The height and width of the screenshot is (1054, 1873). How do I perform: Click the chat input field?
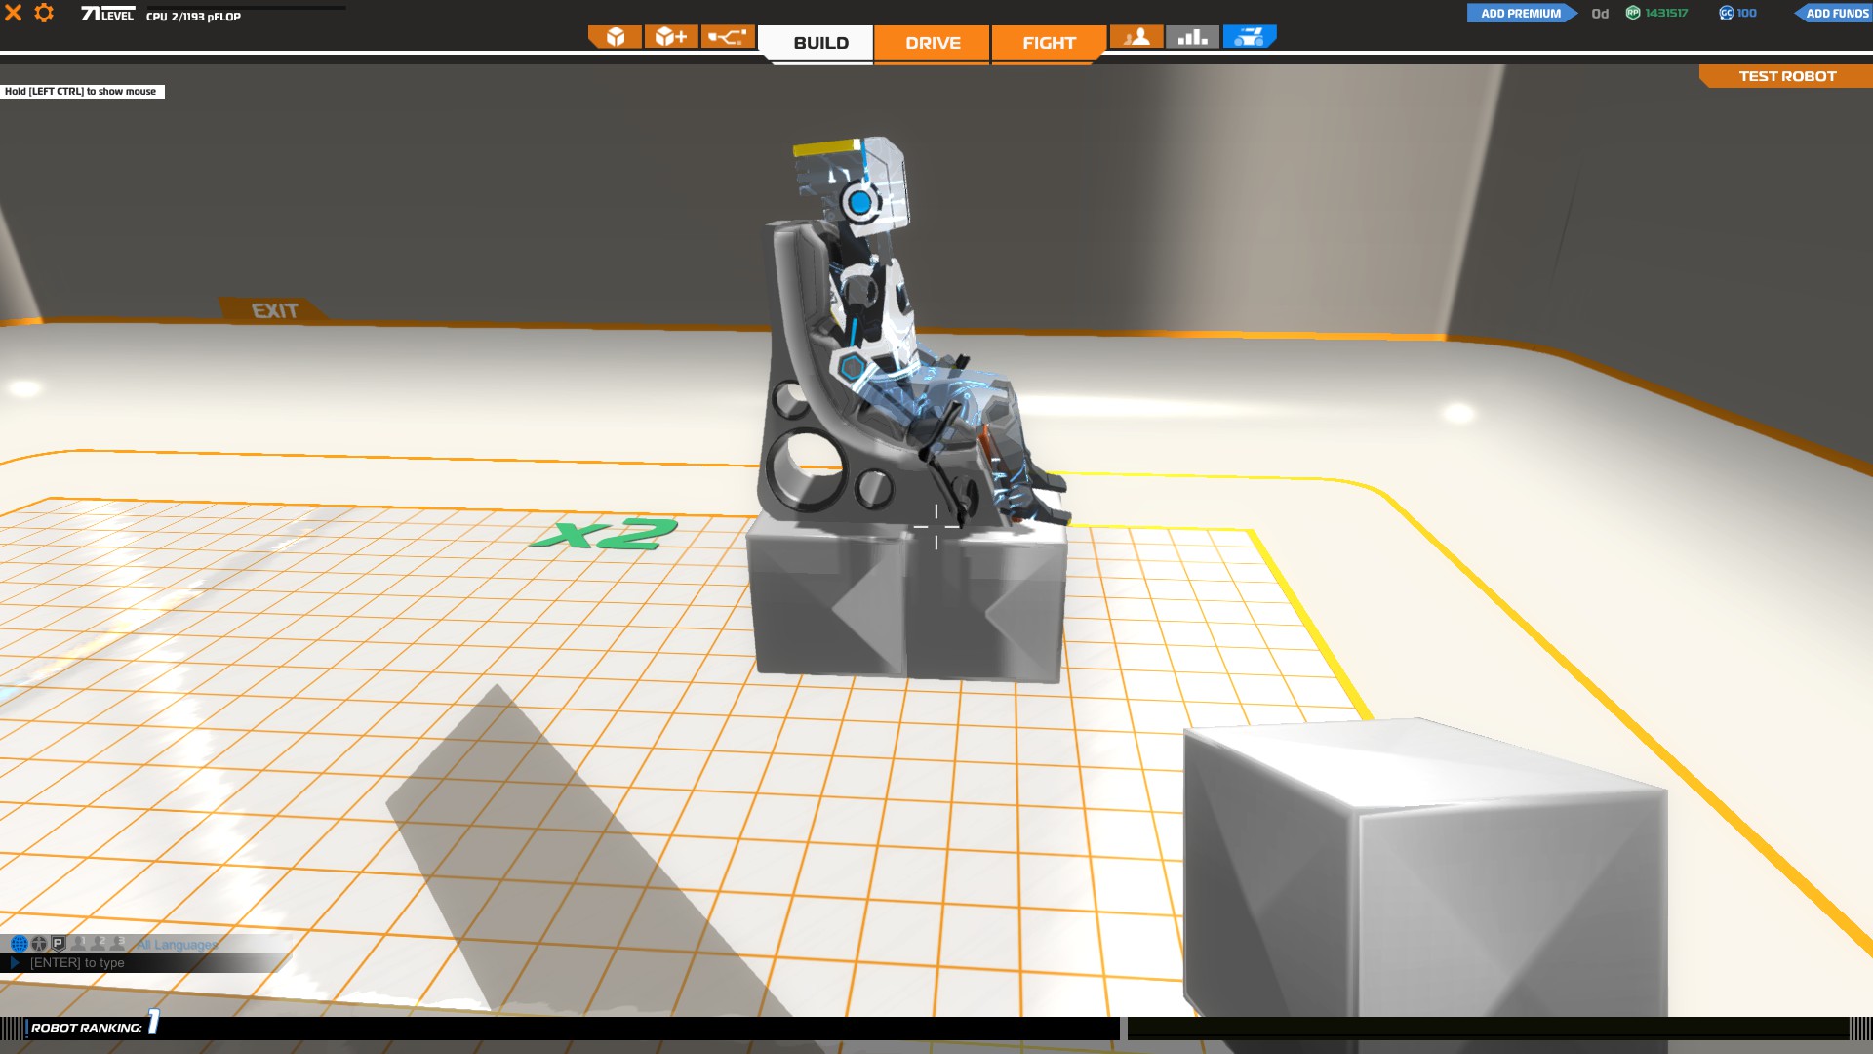coord(146,962)
